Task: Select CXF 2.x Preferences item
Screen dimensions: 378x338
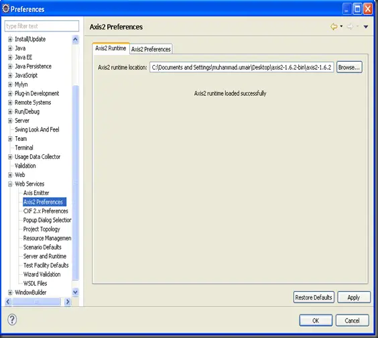Action: pyautogui.click(x=46, y=211)
